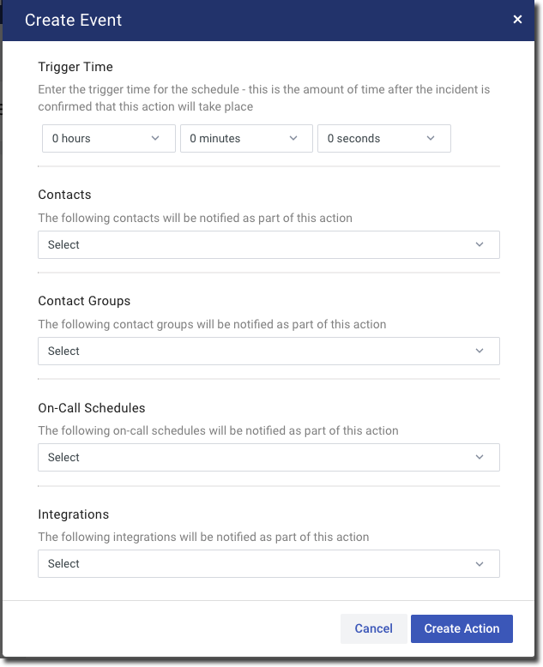Open the Integrations Select box
Viewport: 543px width, 667px height.
257,564
